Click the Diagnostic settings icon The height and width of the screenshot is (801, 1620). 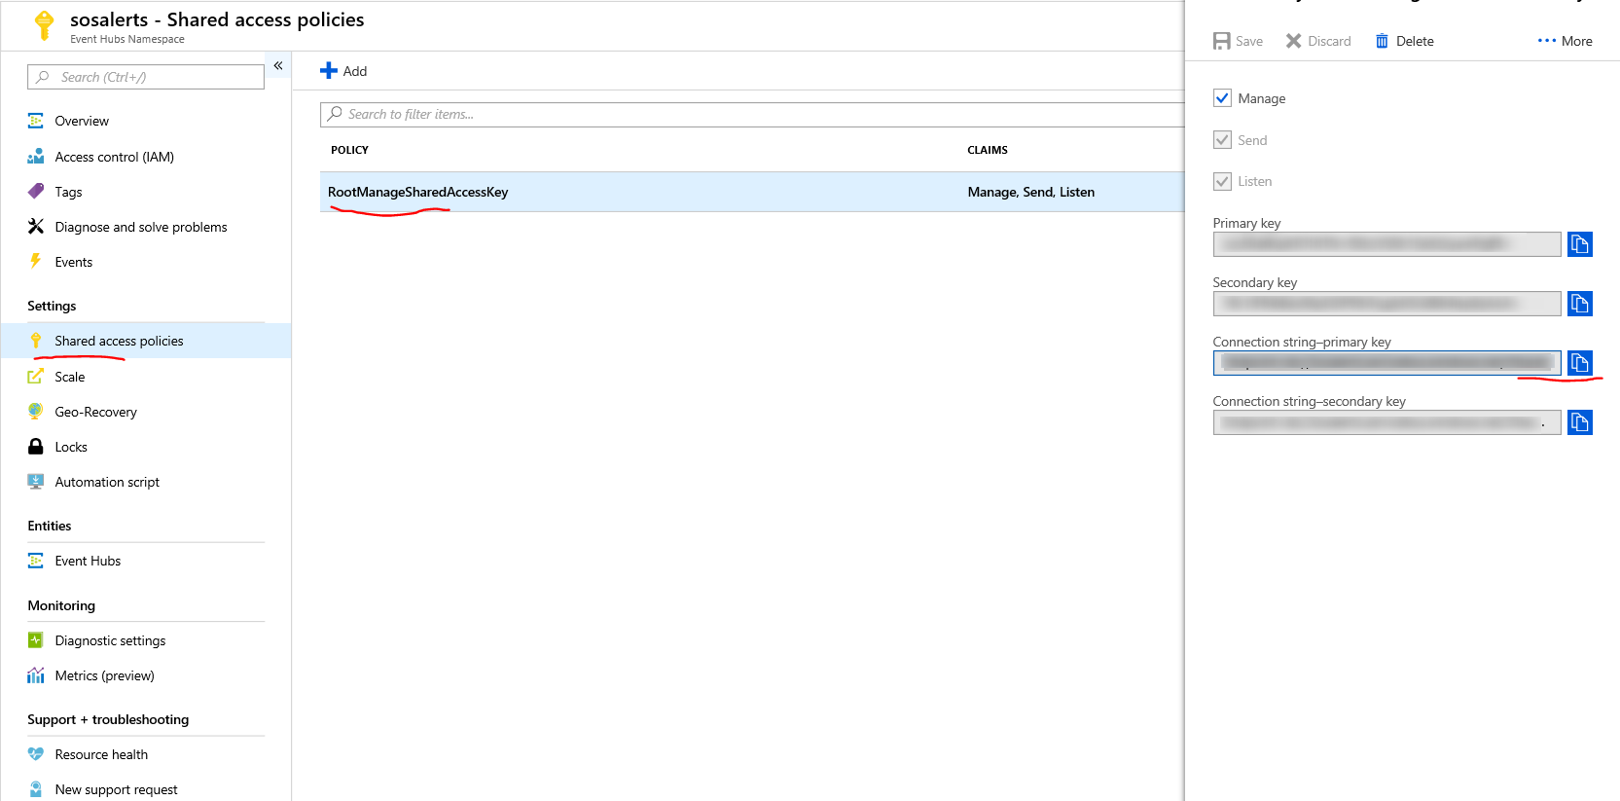click(36, 639)
